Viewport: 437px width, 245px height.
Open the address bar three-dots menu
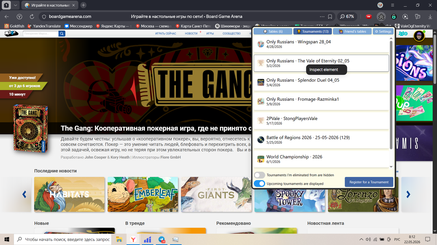click(x=322, y=16)
